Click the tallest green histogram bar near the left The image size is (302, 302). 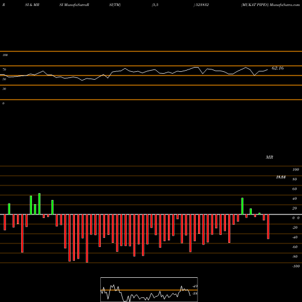[39, 204]
